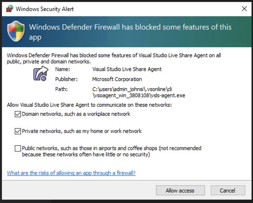Click the 'Path:' label
253x203 pixels.
[61, 89]
